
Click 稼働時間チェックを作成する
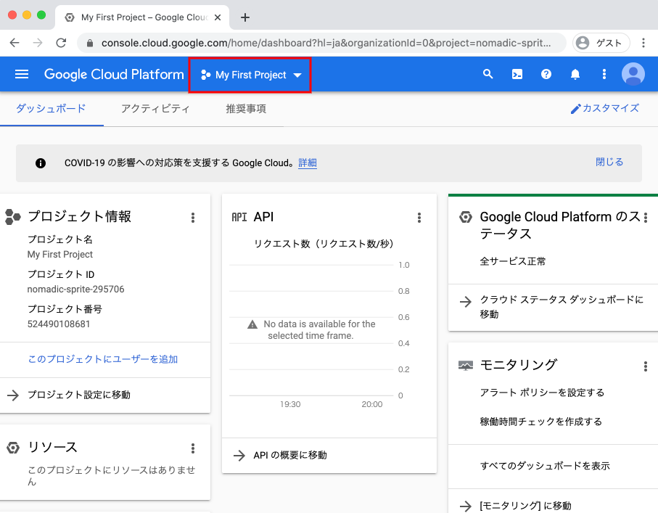[x=541, y=422]
